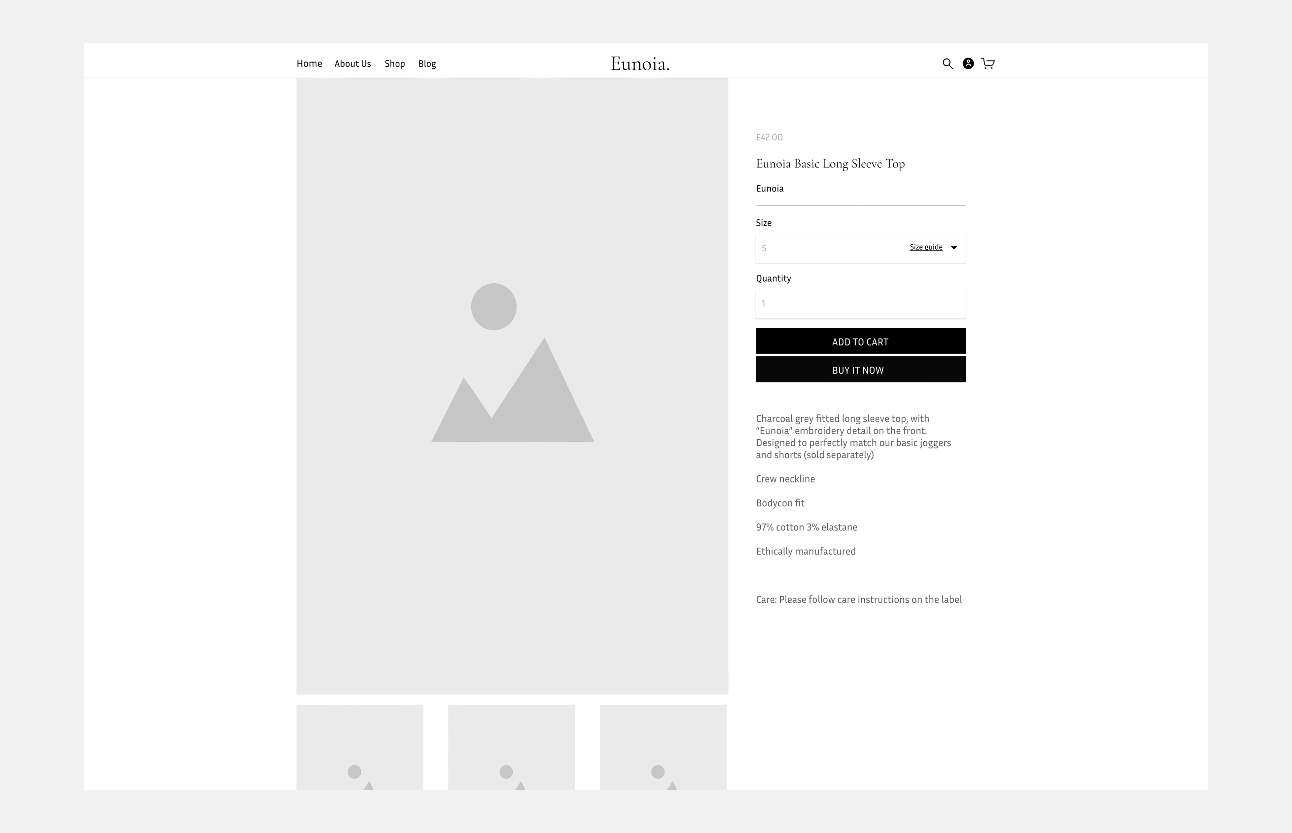
Task: Select the first product thumbnail
Action: 360,747
